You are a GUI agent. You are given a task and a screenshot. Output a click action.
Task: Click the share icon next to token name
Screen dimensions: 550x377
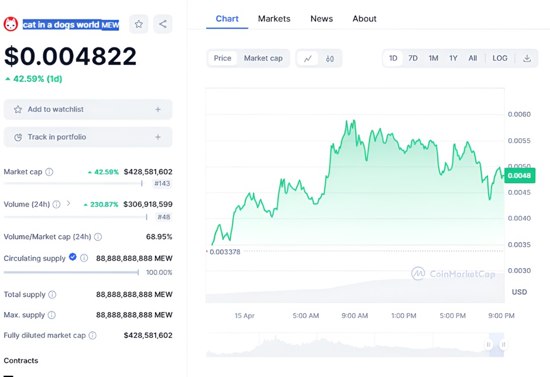tap(163, 24)
